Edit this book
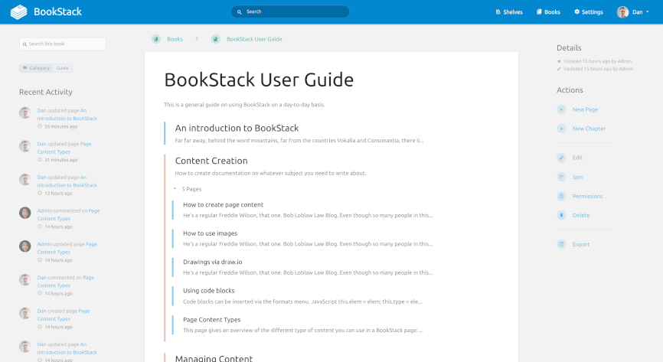663x362 pixels. coord(577,158)
